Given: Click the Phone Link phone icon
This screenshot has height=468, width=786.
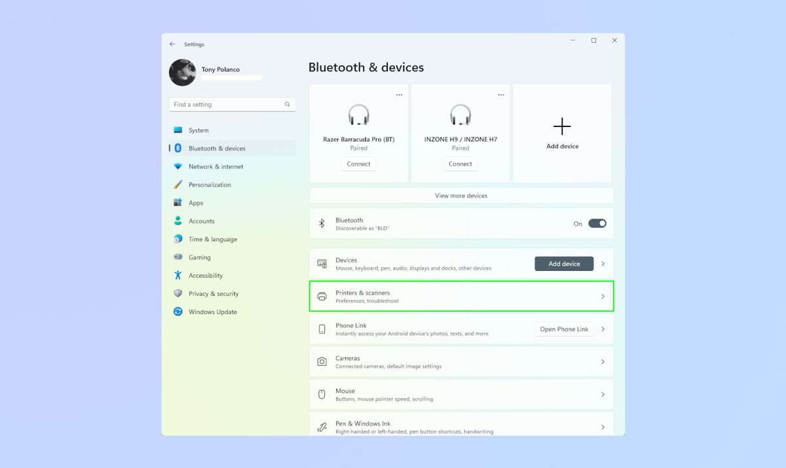Looking at the screenshot, I should [x=322, y=329].
